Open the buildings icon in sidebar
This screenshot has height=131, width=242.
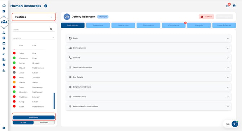(4, 60)
